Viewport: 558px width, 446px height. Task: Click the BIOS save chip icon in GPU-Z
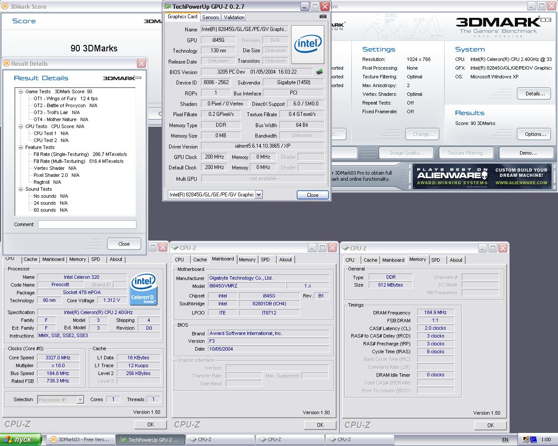[x=320, y=72]
